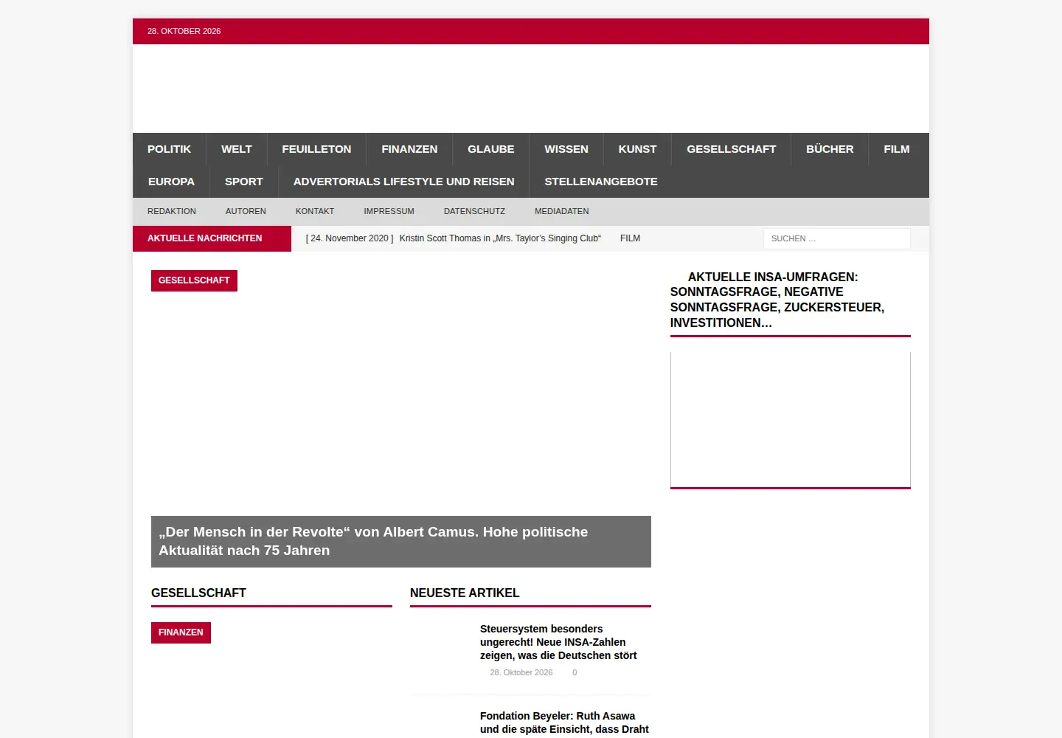Read the Fondation Beyeler Ruth Asawa article
This screenshot has height=738, width=1062.
tap(564, 723)
